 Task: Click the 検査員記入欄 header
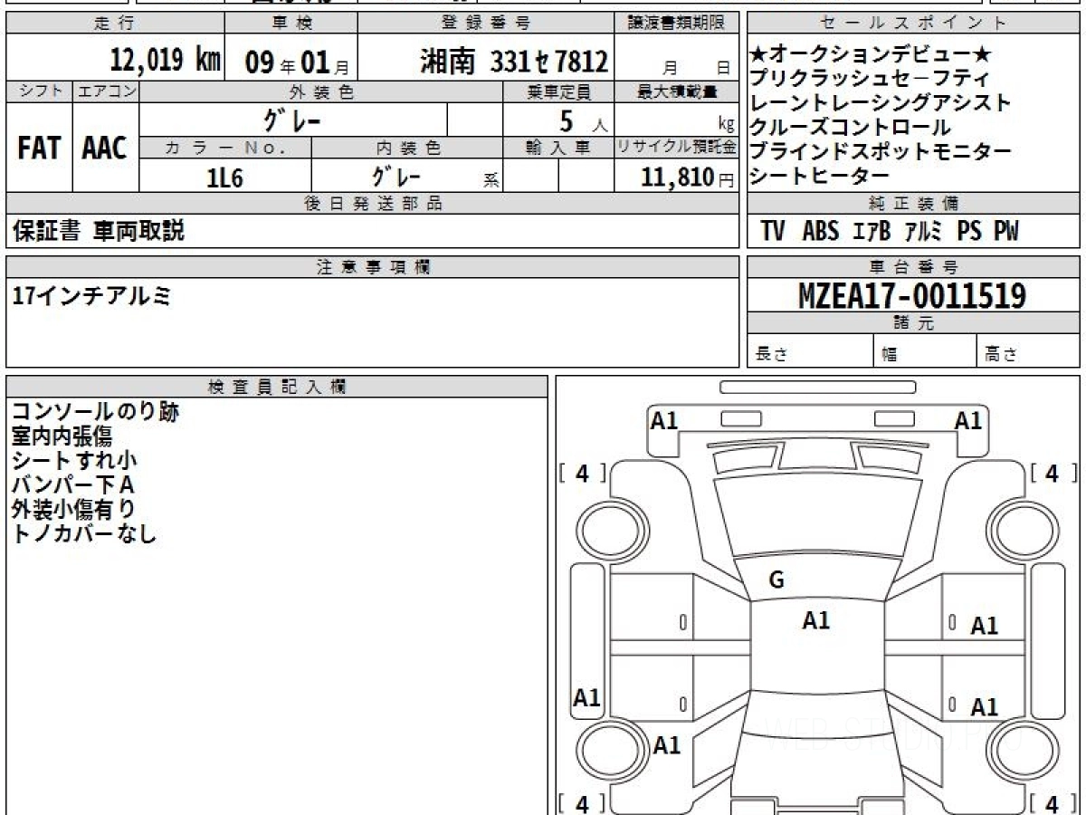pos(276,386)
